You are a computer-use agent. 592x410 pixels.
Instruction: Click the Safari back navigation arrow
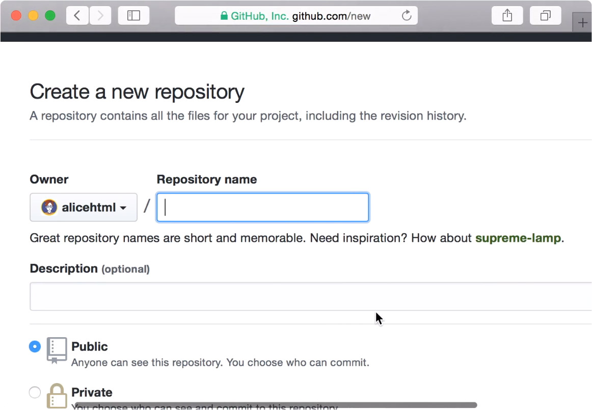point(77,16)
